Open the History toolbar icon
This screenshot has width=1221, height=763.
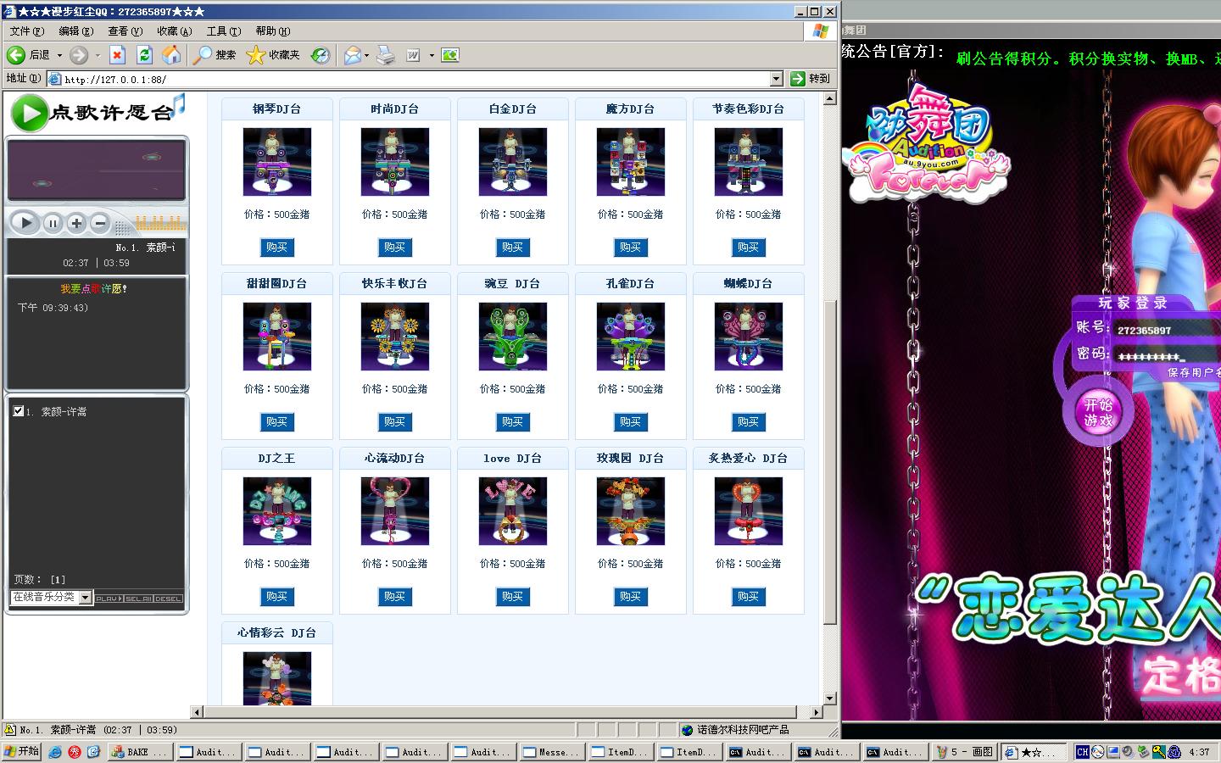tap(320, 55)
